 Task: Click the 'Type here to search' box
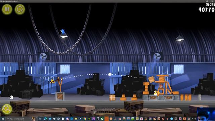(x=21, y=119)
